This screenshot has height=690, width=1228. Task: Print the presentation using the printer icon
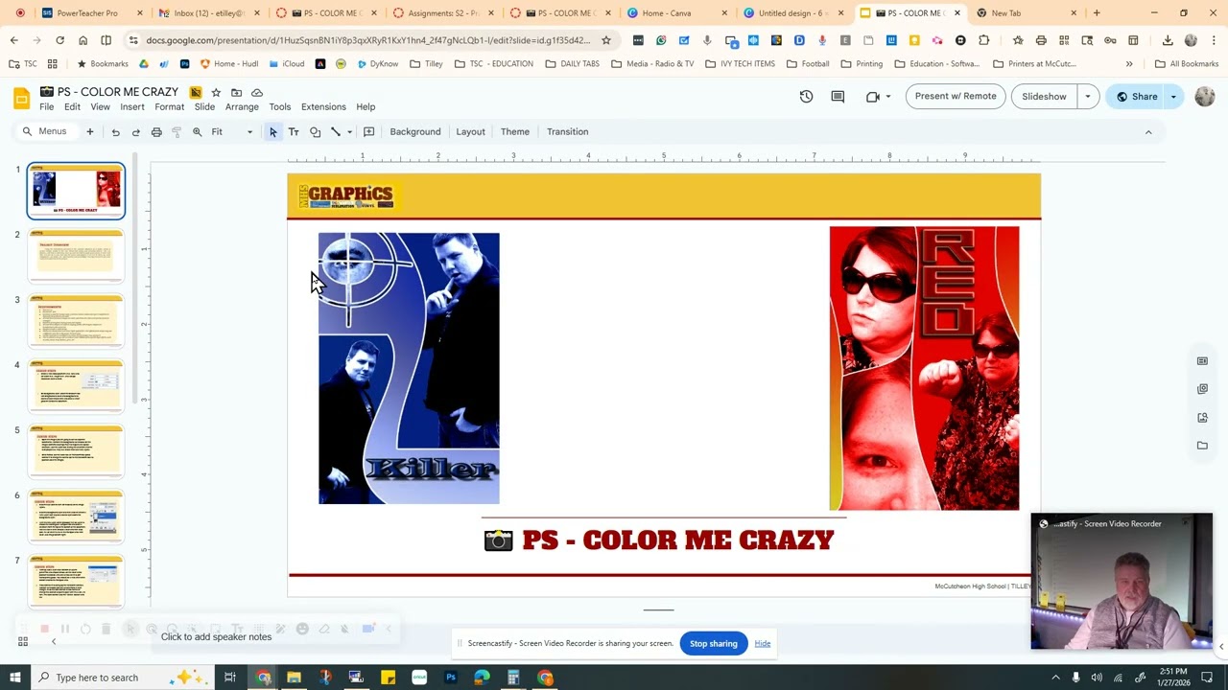pos(156,132)
